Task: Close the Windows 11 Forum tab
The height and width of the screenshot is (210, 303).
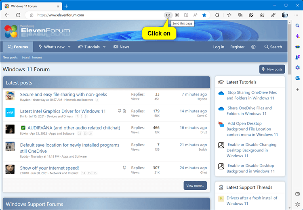Action: coord(58,6)
